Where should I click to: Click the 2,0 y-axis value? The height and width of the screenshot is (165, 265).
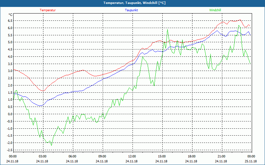10,85
